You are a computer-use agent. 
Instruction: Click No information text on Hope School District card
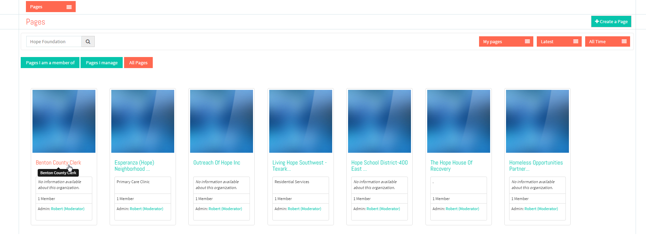(375, 185)
